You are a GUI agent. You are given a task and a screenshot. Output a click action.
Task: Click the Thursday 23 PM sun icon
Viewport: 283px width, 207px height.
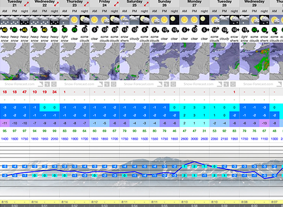74,20
